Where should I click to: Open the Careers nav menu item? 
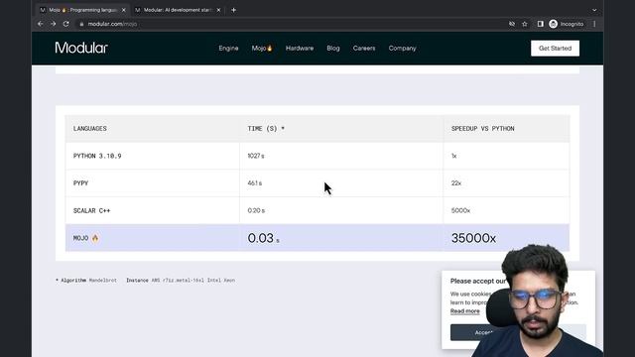tap(364, 49)
